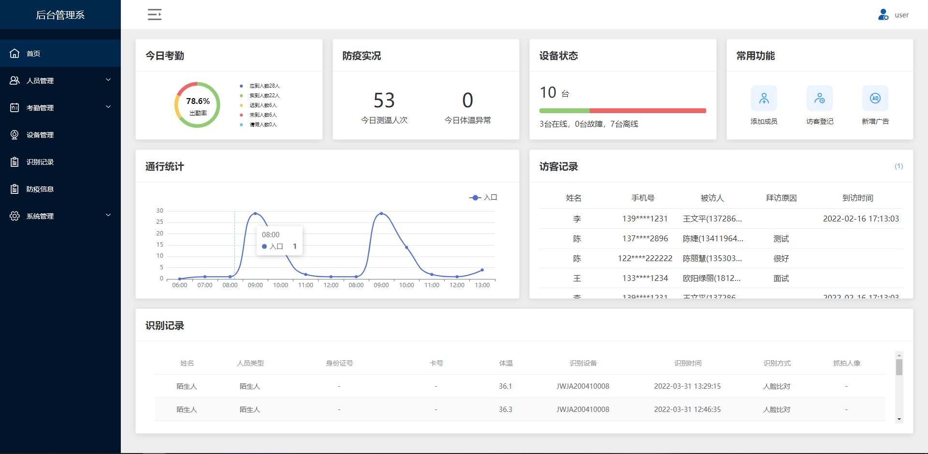
Task: Click the 系统管理 gear icon
Action: [x=14, y=216]
